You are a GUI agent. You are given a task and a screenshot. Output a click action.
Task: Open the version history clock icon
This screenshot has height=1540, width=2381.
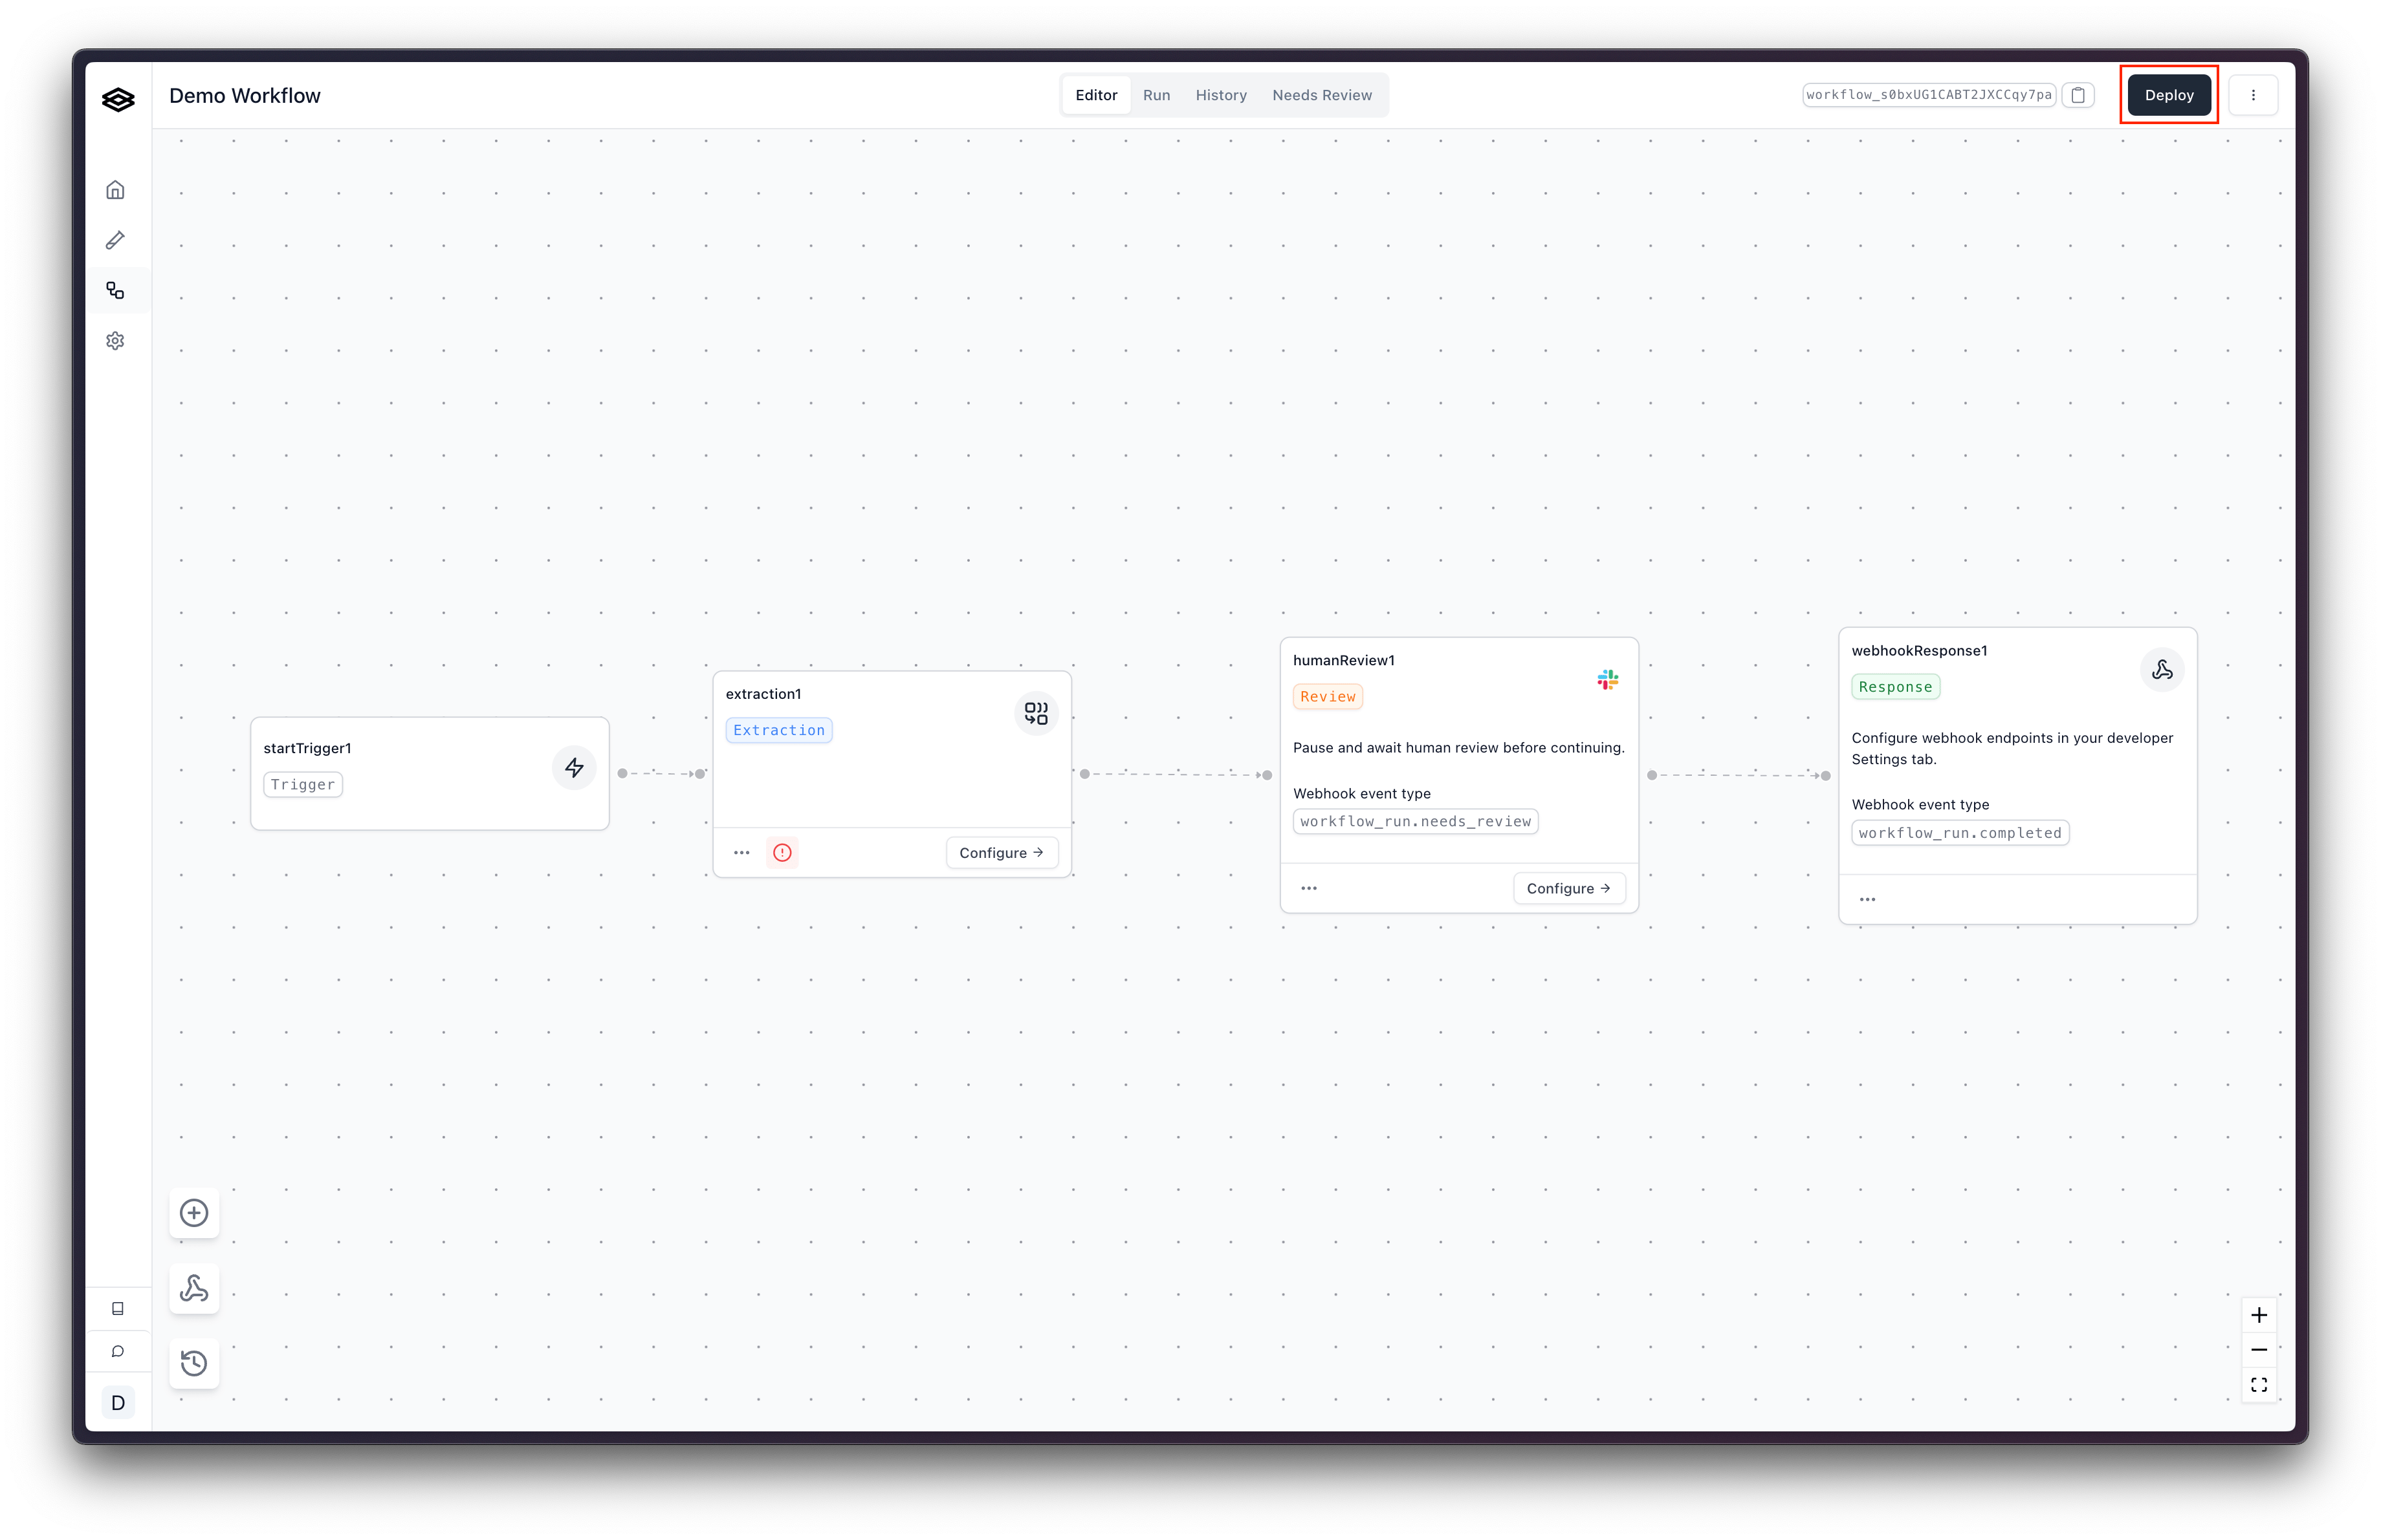click(x=194, y=1363)
